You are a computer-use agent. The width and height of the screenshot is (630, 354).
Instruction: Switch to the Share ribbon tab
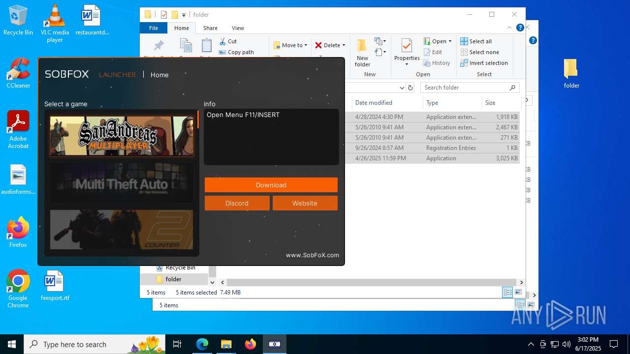pos(210,28)
